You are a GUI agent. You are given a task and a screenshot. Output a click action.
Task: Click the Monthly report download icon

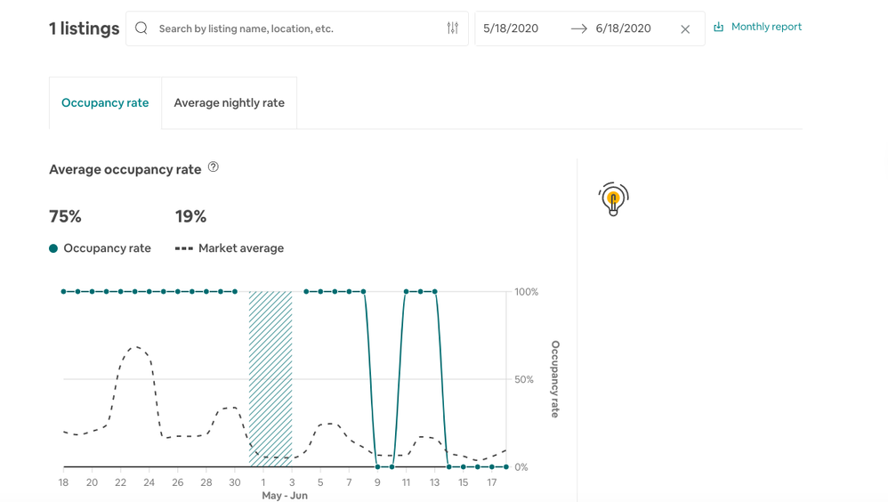pyautogui.click(x=719, y=28)
